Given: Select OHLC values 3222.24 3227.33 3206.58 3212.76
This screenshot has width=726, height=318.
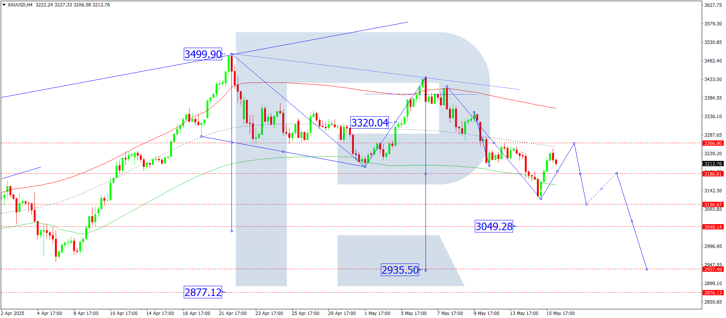Looking at the screenshot, I should (x=73, y=5).
